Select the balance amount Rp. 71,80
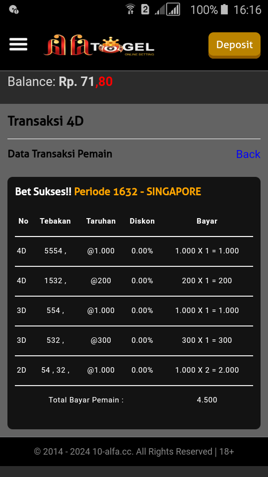Screen dimensions: 268x477 click(x=86, y=81)
